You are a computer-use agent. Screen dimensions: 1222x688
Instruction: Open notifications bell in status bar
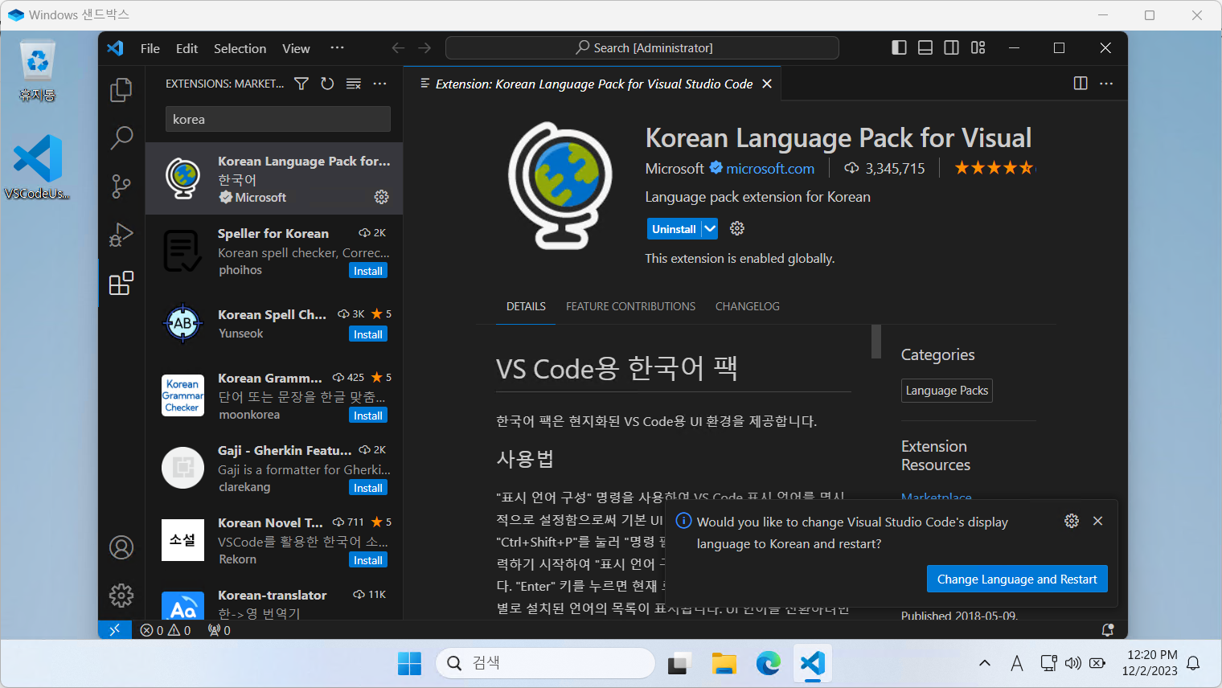1108,630
